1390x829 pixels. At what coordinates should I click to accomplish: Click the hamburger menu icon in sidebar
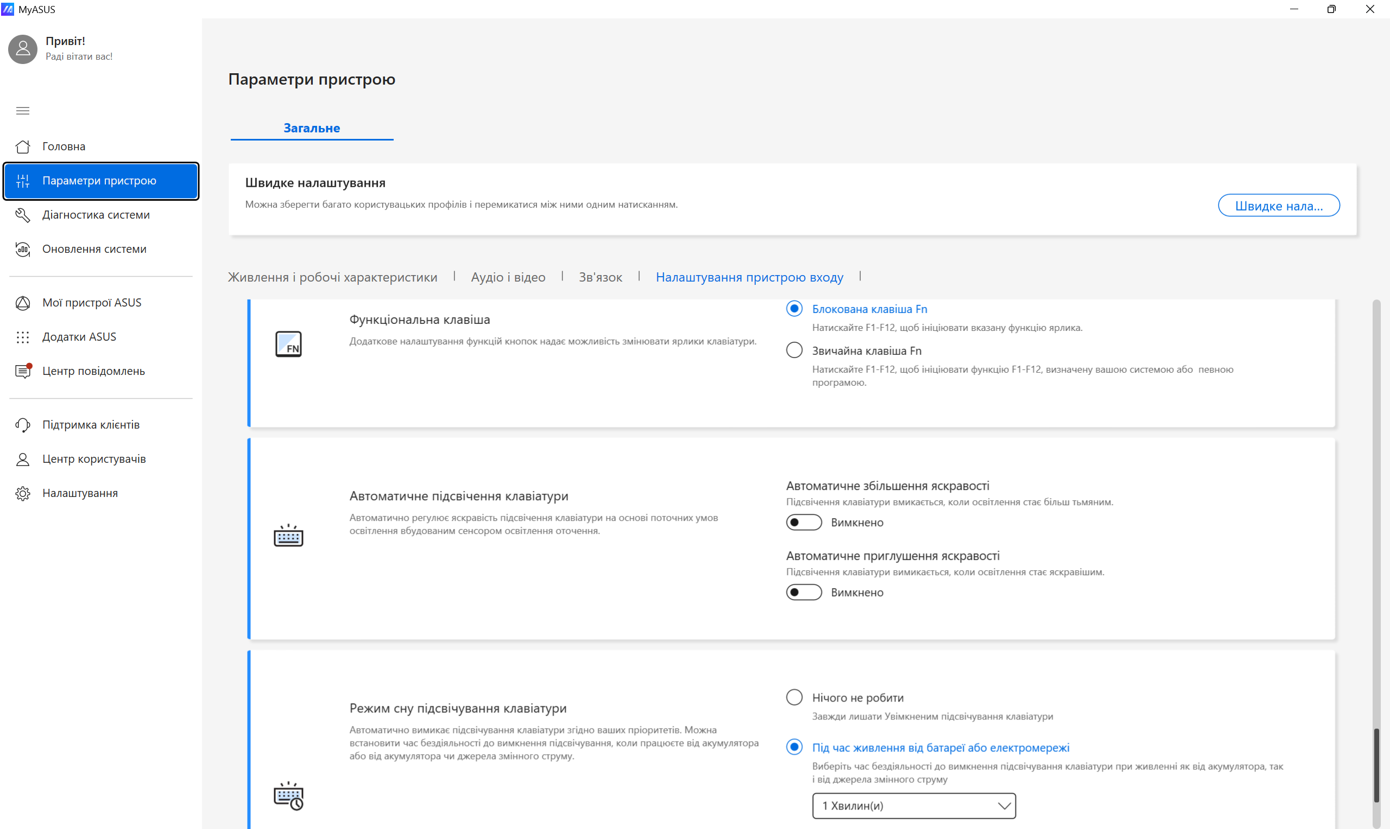[x=22, y=111]
